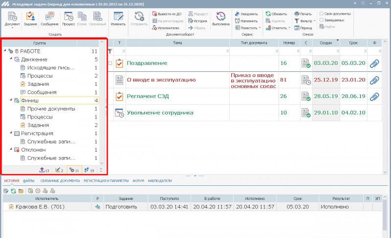Tick the checkbox in the Поздравление row
The height and width of the screenshot is (238, 391).
pyautogui.click(x=110, y=63)
